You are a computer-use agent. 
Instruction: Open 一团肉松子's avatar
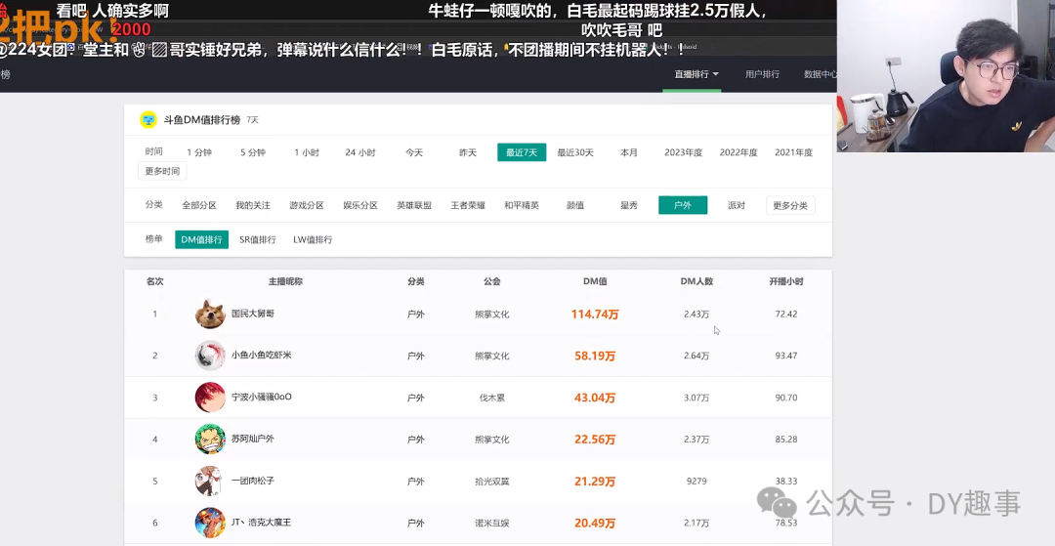[210, 481]
